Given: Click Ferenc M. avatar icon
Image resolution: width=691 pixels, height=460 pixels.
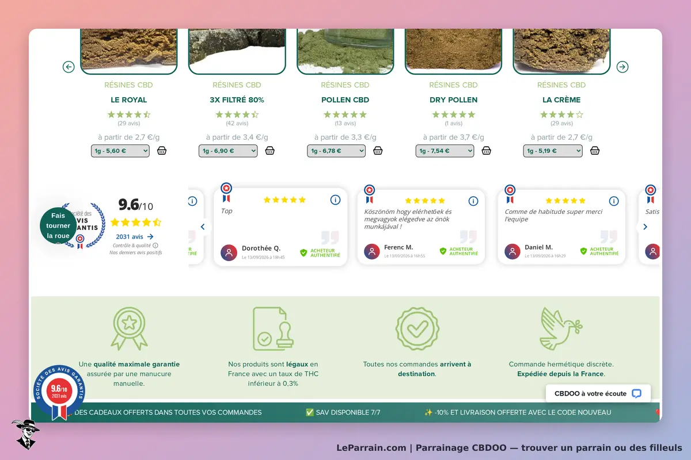Looking at the screenshot, I should pyautogui.click(x=372, y=251).
